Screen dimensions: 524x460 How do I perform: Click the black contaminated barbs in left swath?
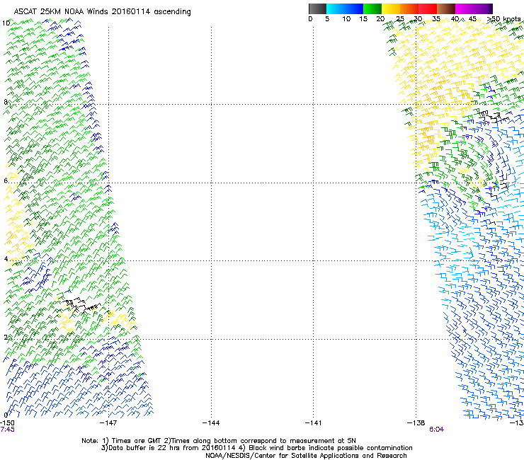click(x=81, y=305)
